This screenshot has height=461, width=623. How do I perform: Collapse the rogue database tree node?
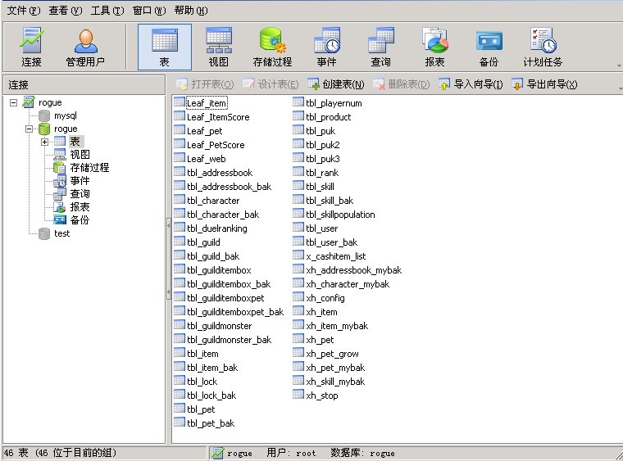point(30,129)
